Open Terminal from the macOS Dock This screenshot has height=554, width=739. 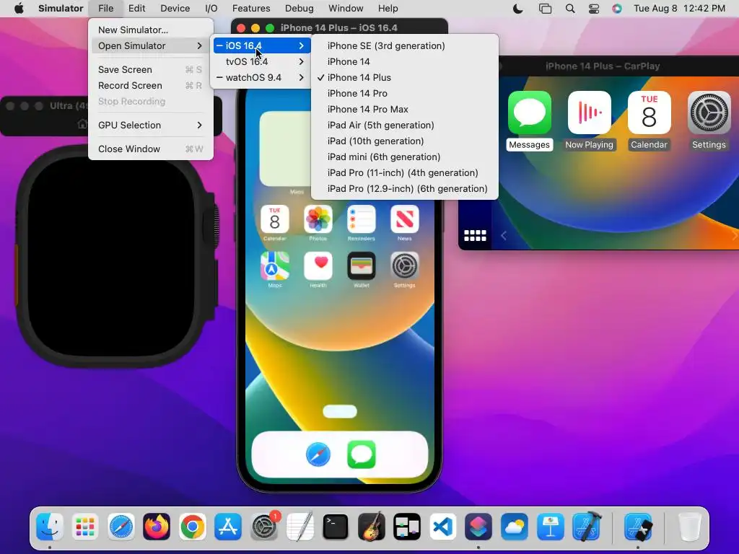coord(336,527)
